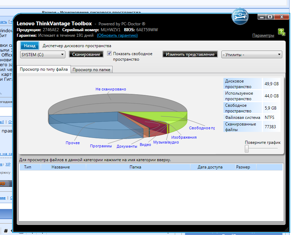Image resolution: width=293 pixels, height=235 pixels.
Task: Open the Обновить гарантию link
Action: tap(117, 35)
